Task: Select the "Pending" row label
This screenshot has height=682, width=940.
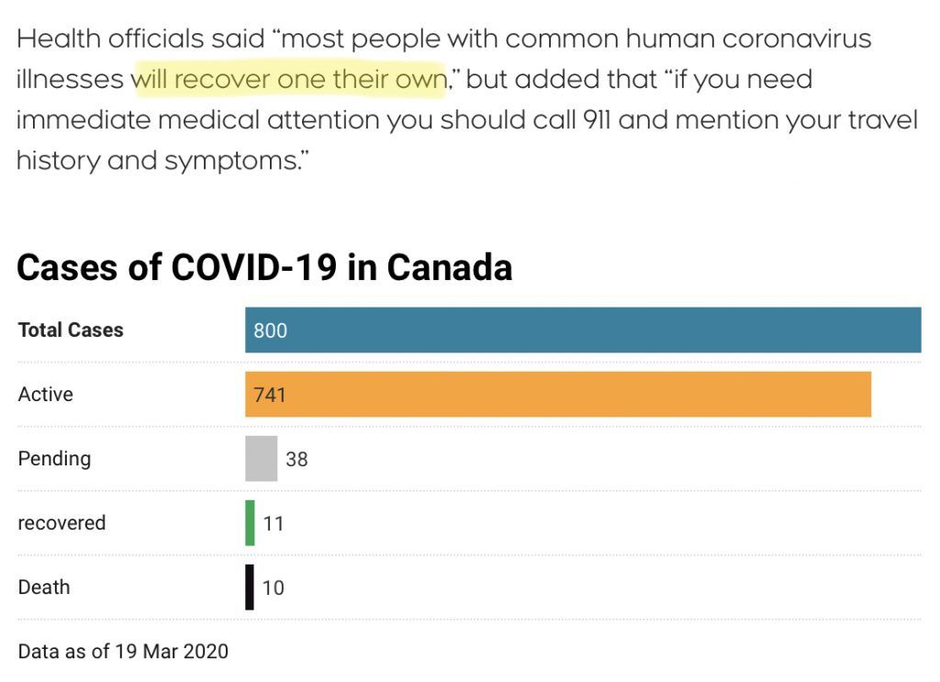Action: (x=54, y=458)
